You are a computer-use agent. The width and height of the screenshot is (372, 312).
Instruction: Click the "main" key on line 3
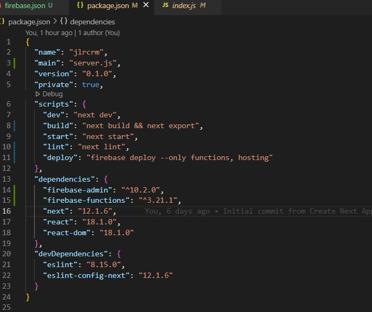(x=47, y=63)
